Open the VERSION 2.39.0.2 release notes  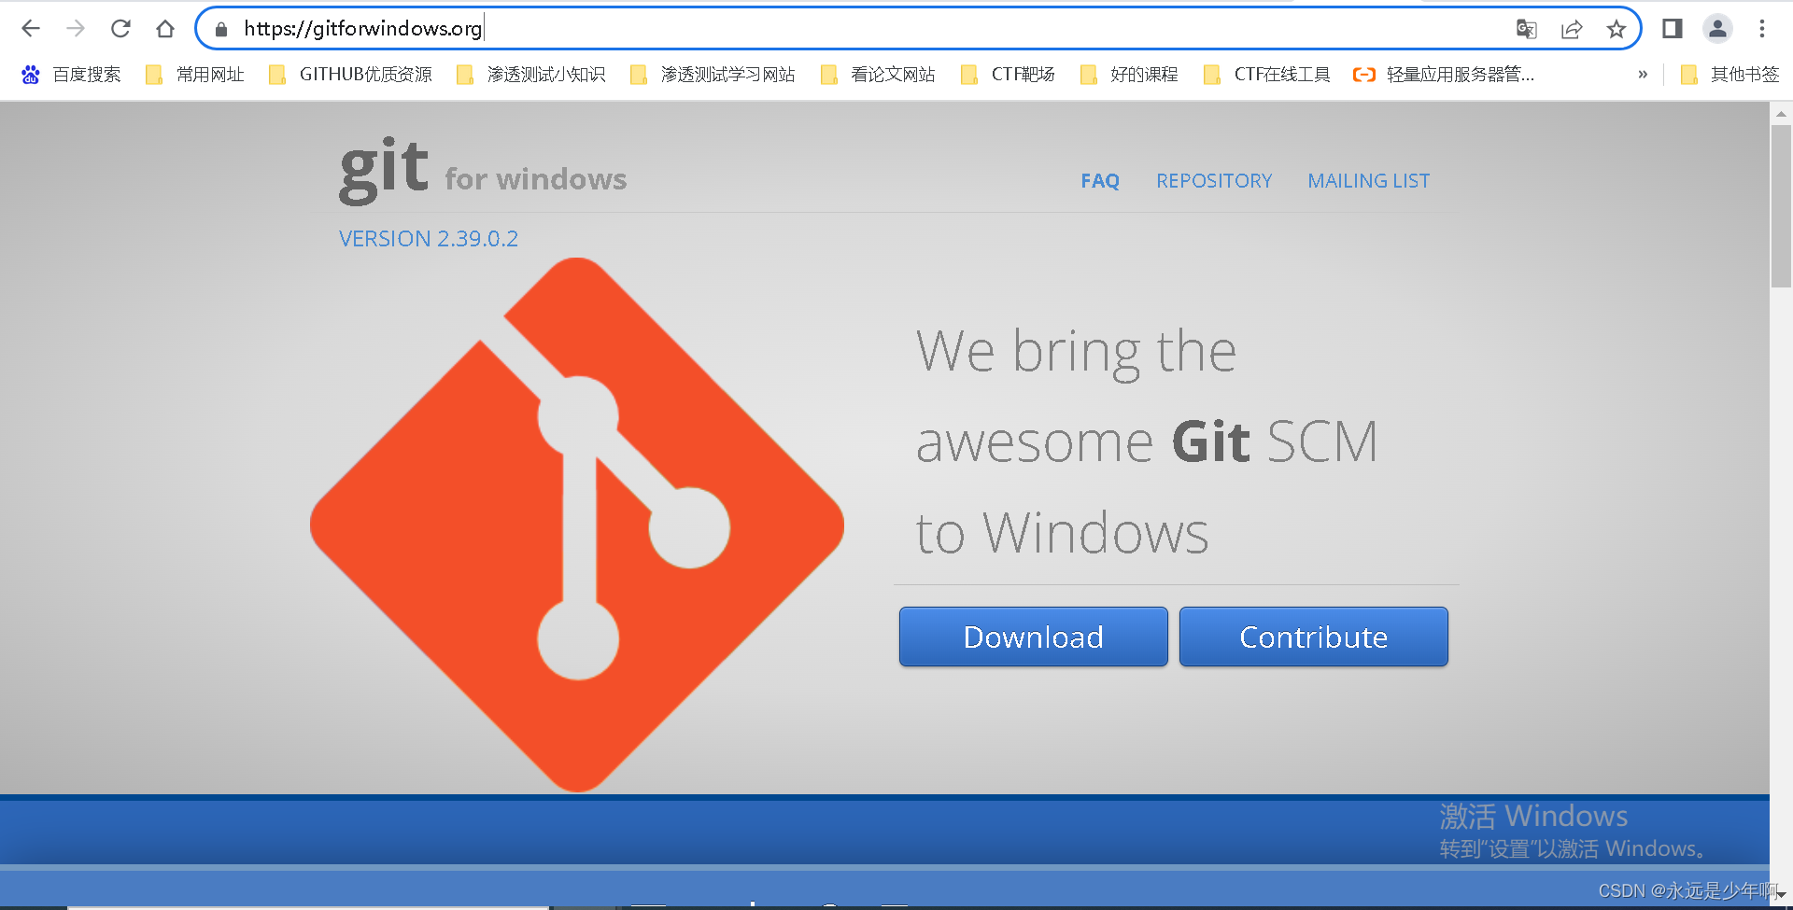point(428,238)
